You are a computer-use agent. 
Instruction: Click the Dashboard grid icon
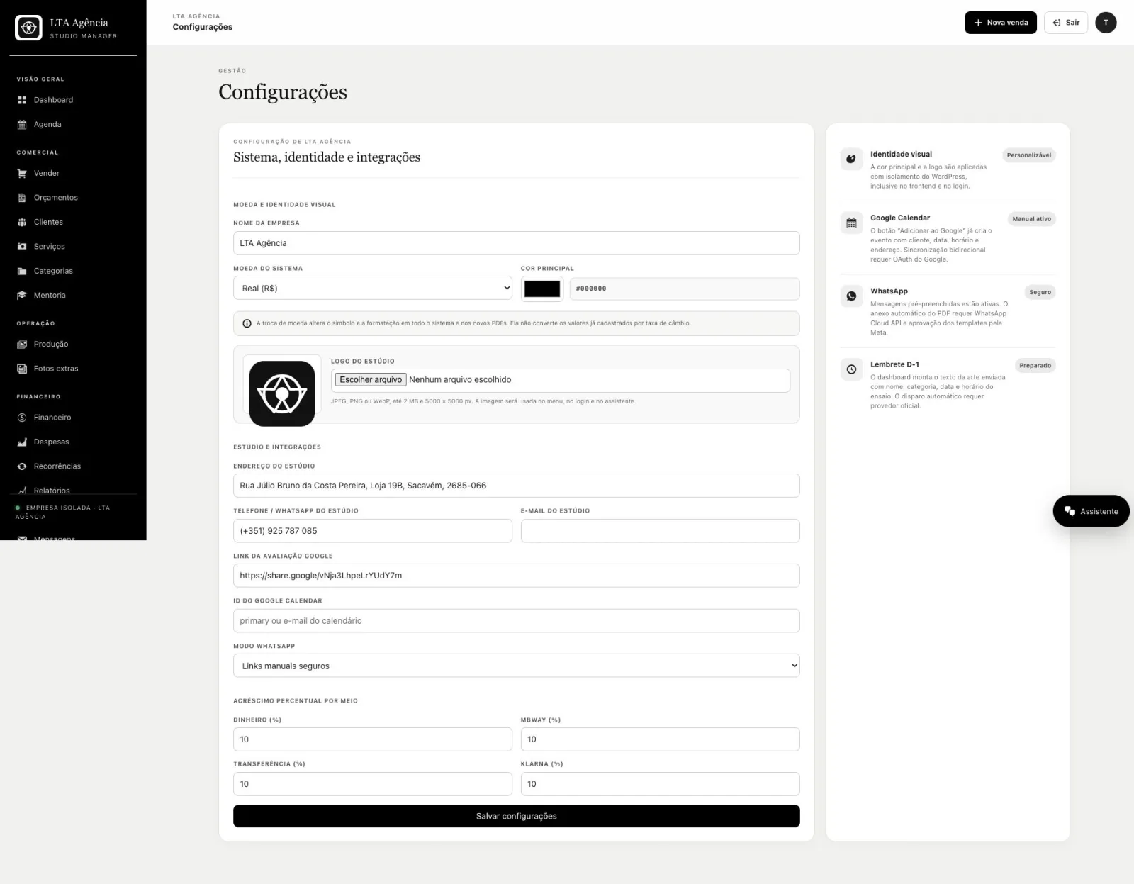22,100
